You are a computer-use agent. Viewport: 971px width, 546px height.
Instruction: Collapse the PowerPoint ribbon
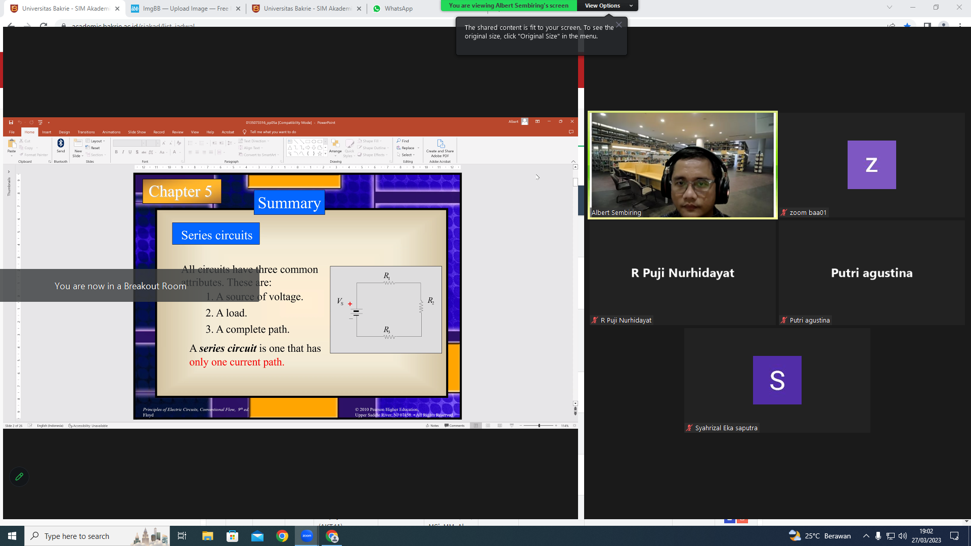(x=573, y=162)
